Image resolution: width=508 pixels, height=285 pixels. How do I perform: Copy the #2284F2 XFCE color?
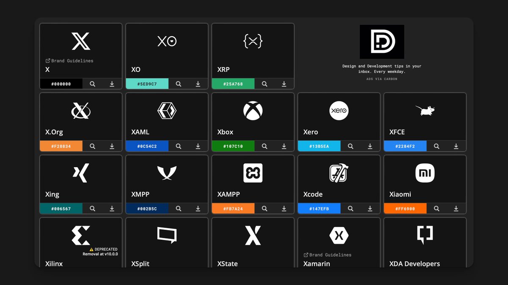point(405,147)
